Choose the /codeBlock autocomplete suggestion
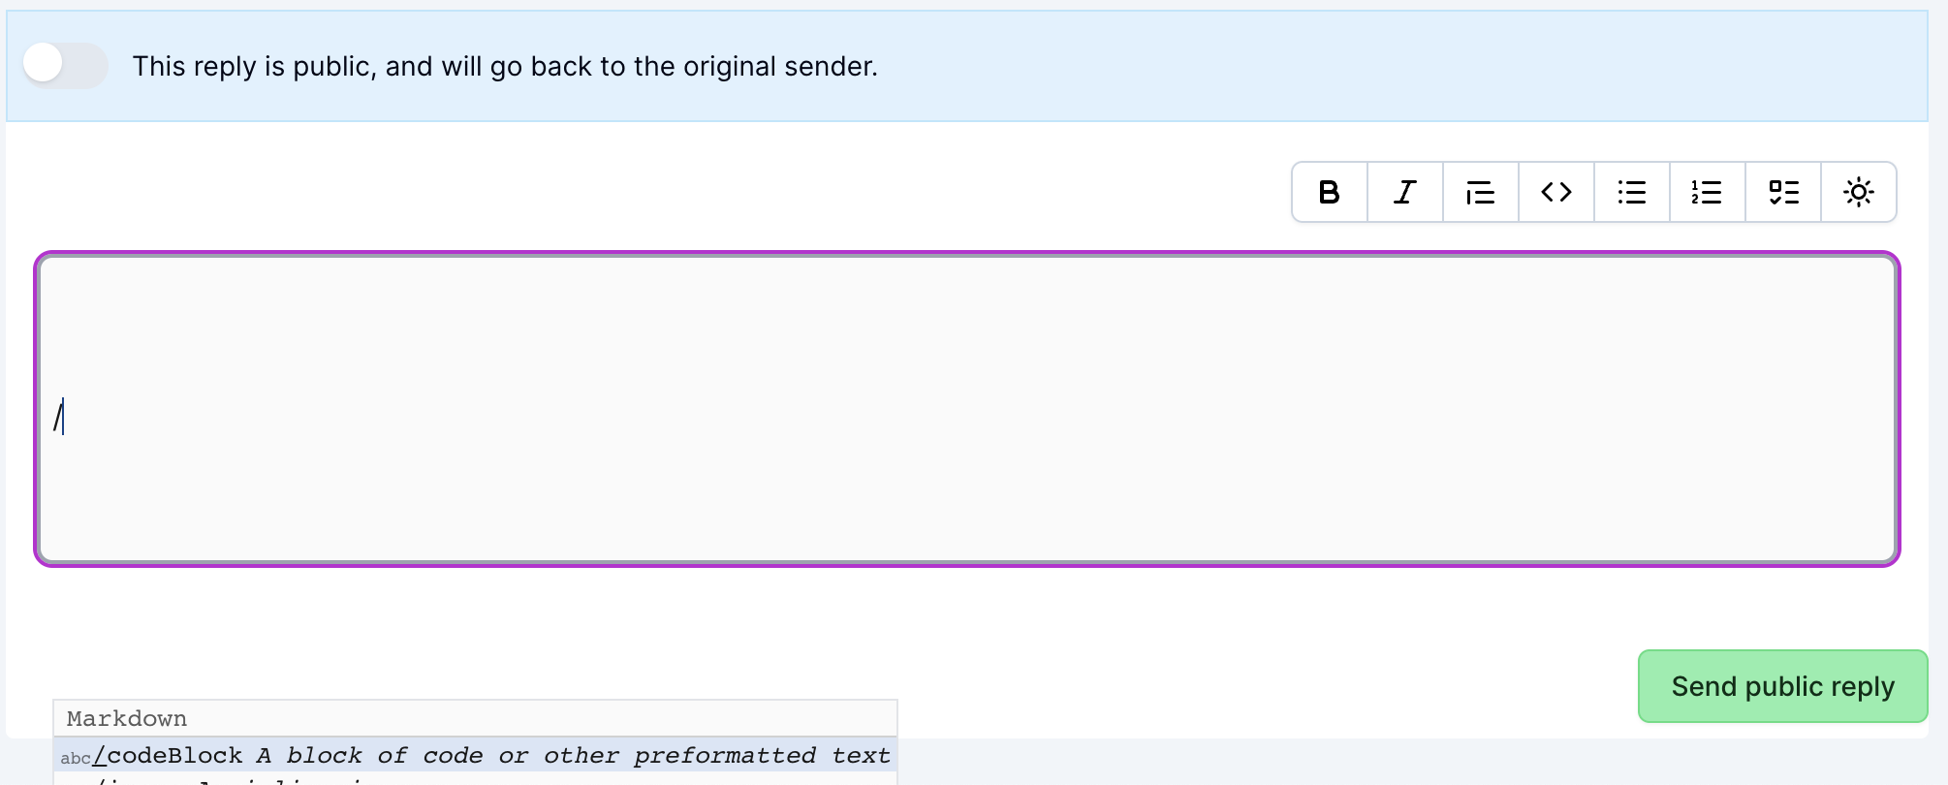 (x=475, y=755)
